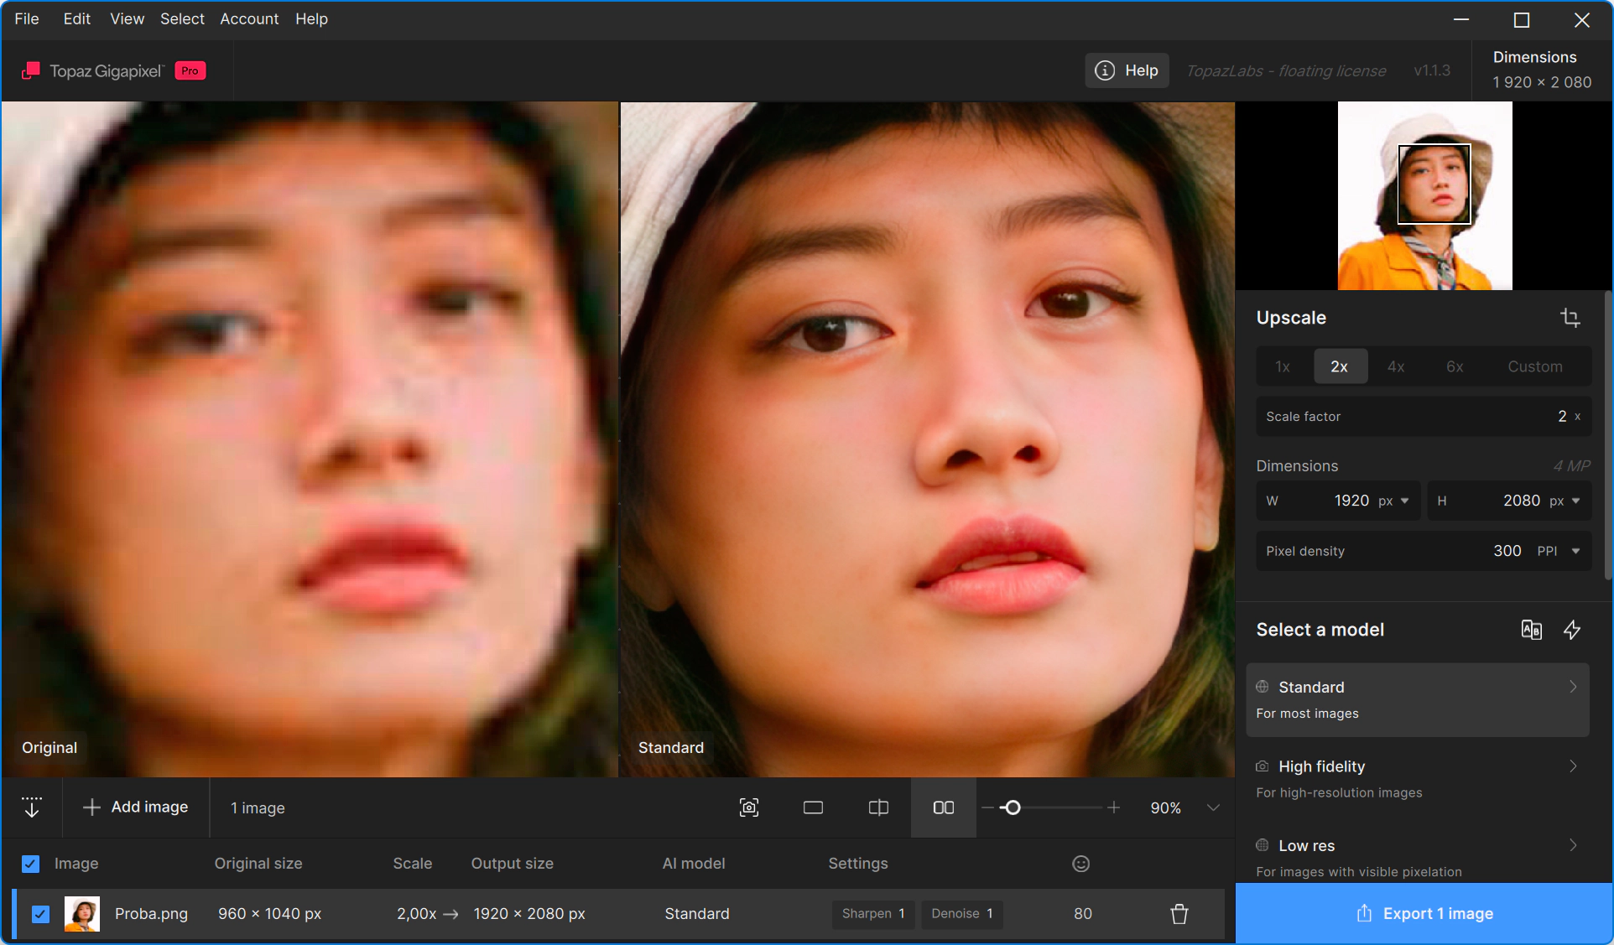Click the preview capture camera icon
This screenshot has height=945, width=1614.
tap(748, 807)
